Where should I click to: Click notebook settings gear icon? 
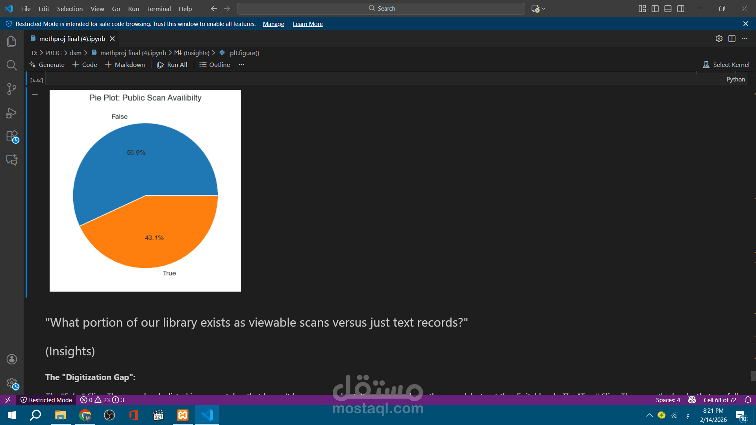click(719, 39)
